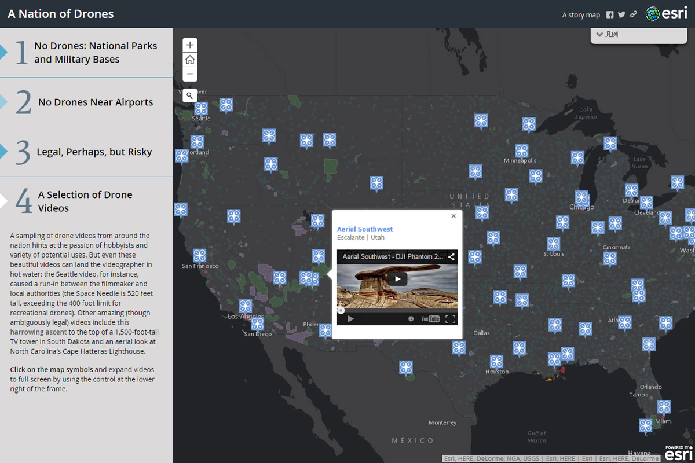Screen dimensions: 695x463
Task: Switch to Legal, Perhaps, but Risky tab
Action: pyautogui.click(x=87, y=152)
